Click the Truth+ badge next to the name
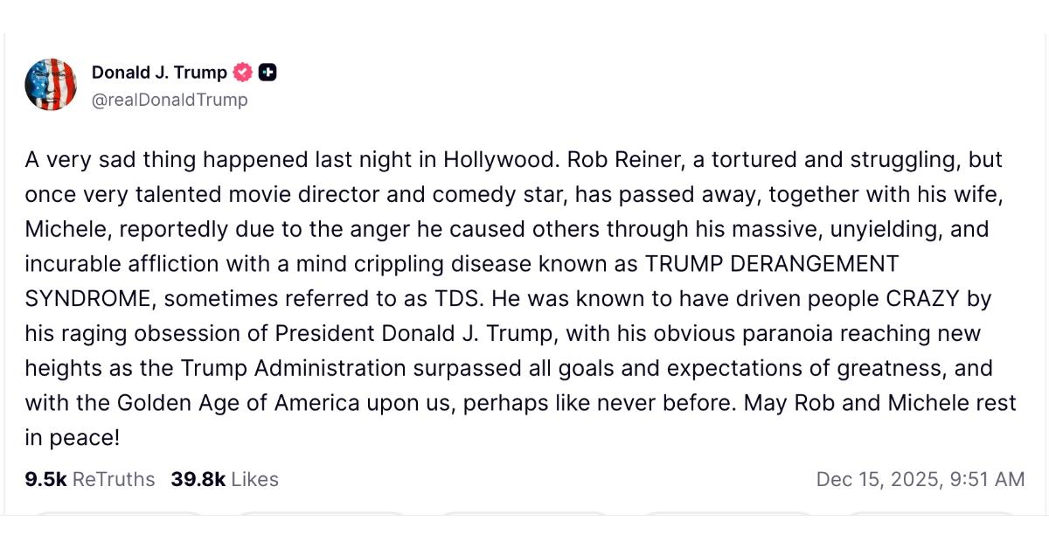This screenshot has height=549, width=1049. (267, 72)
